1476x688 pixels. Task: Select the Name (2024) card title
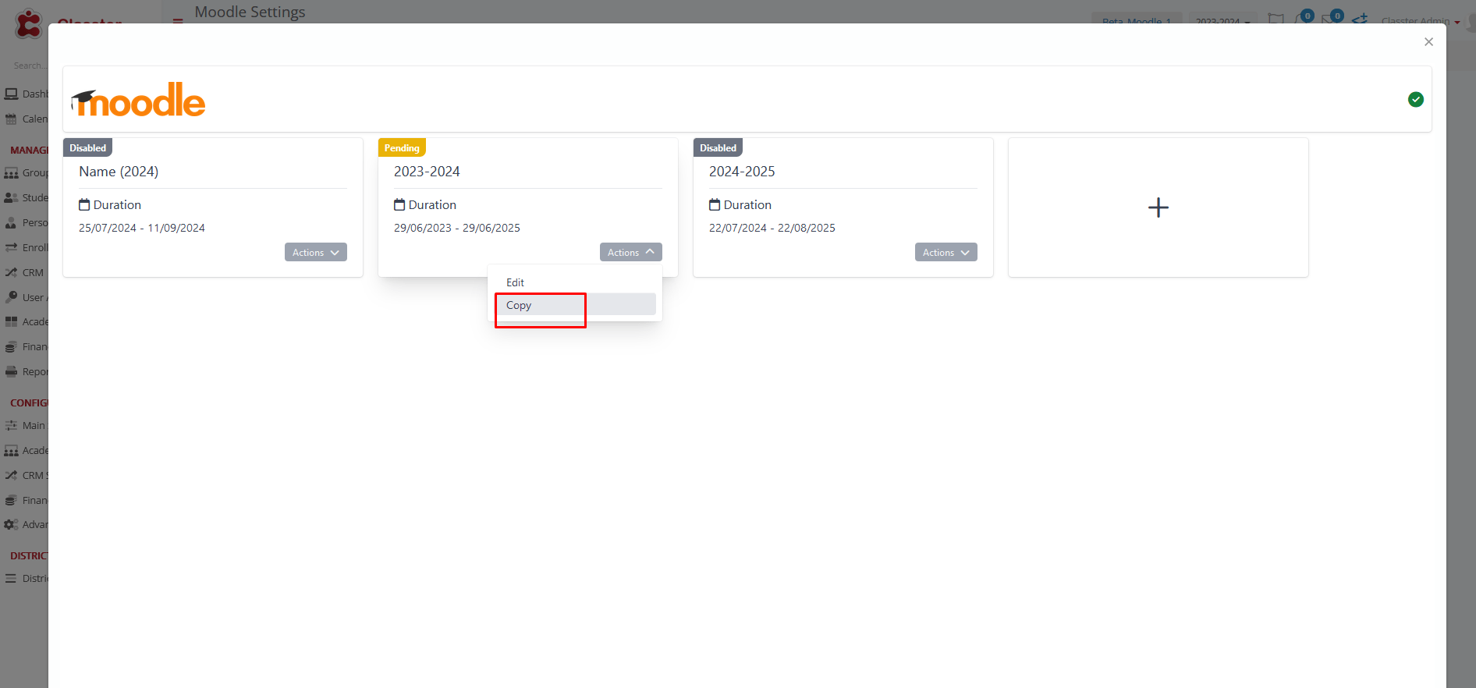119,172
